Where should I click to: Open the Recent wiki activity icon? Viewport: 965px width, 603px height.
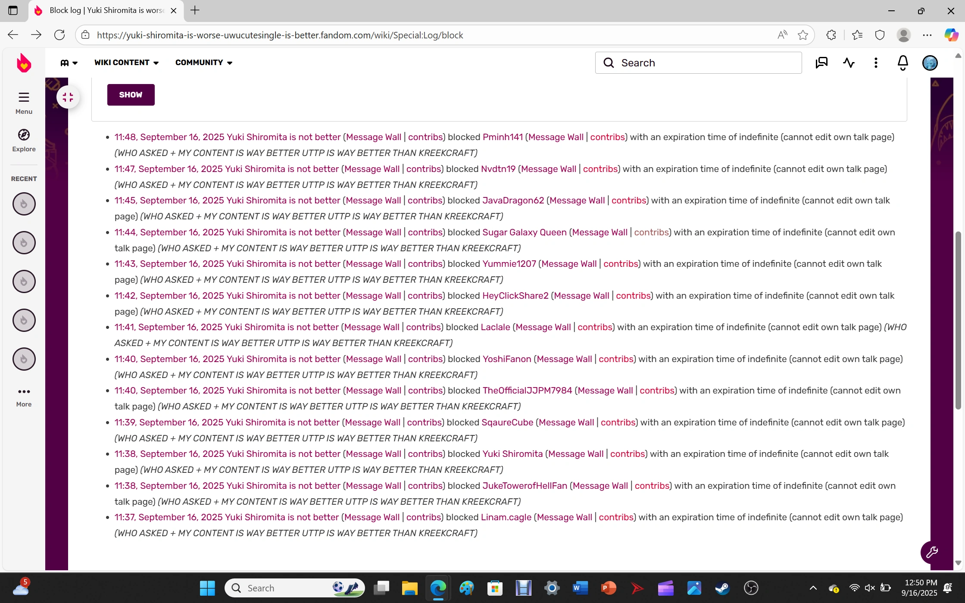pyautogui.click(x=849, y=63)
